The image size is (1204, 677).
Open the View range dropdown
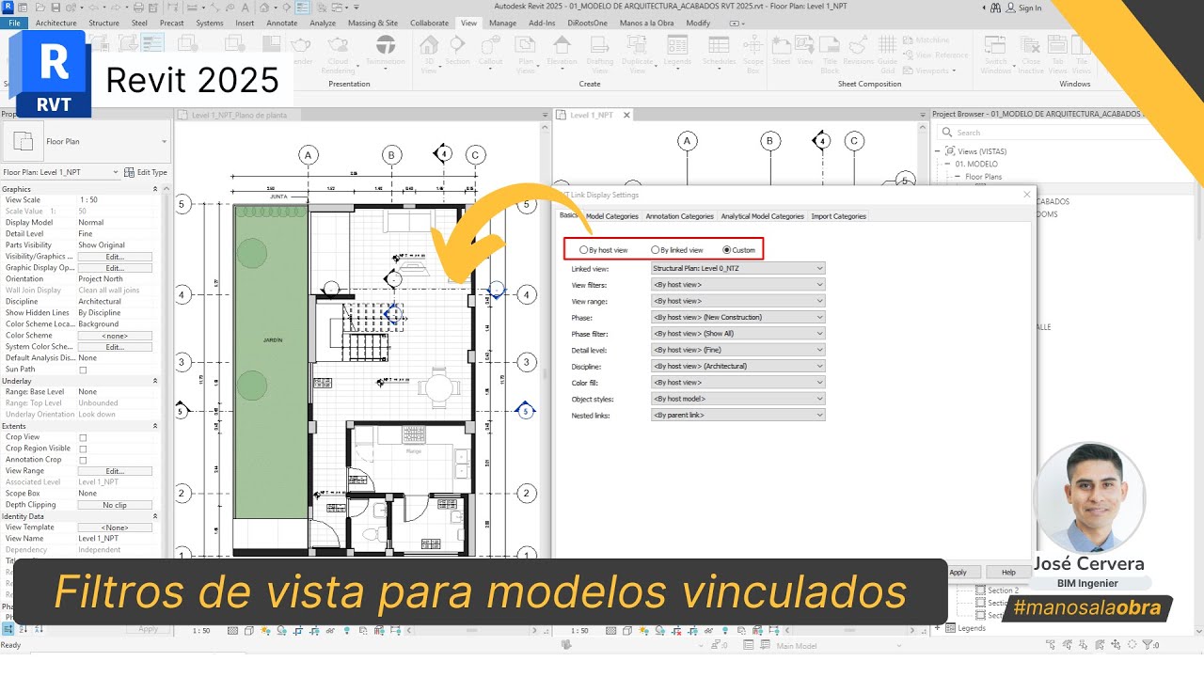(738, 301)
